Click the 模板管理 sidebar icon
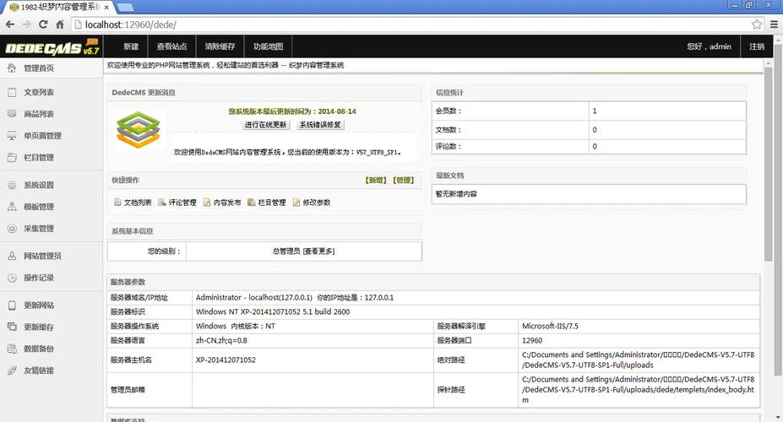The image size is (783, 422). tap(12, 207)
